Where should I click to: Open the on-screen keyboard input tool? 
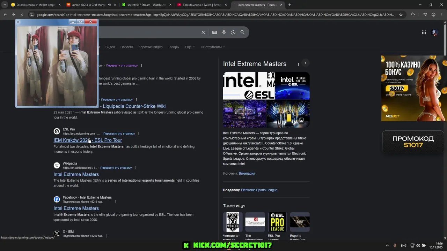pos(214,32)
